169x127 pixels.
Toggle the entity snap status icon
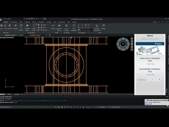point(71,107)
